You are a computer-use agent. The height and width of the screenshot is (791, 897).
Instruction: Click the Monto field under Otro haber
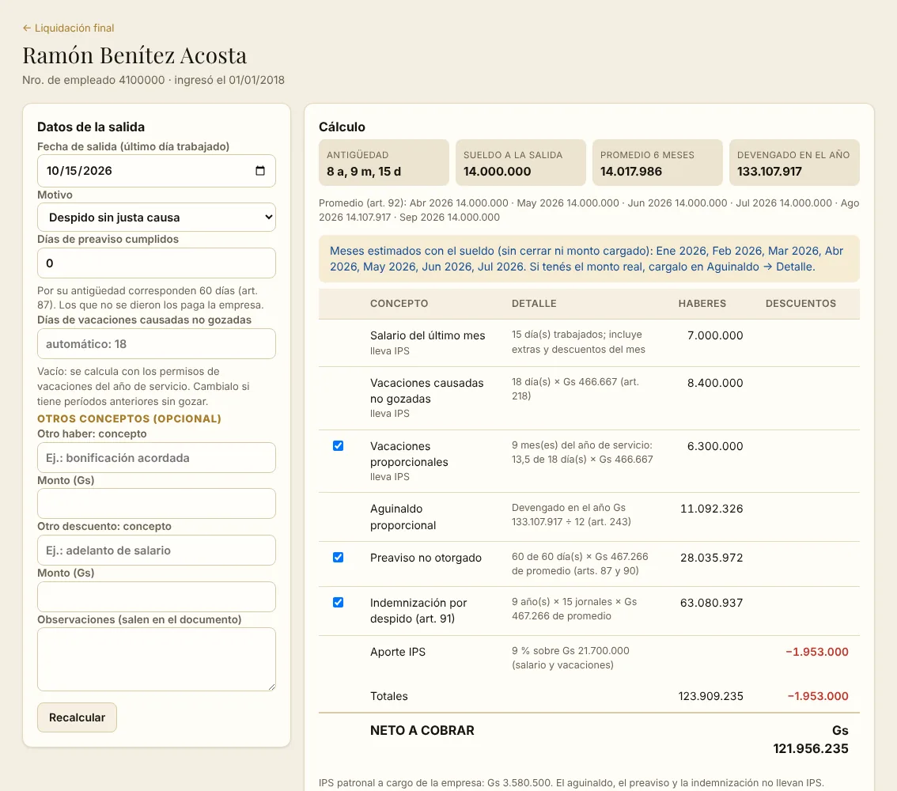(x=156, y=503)
